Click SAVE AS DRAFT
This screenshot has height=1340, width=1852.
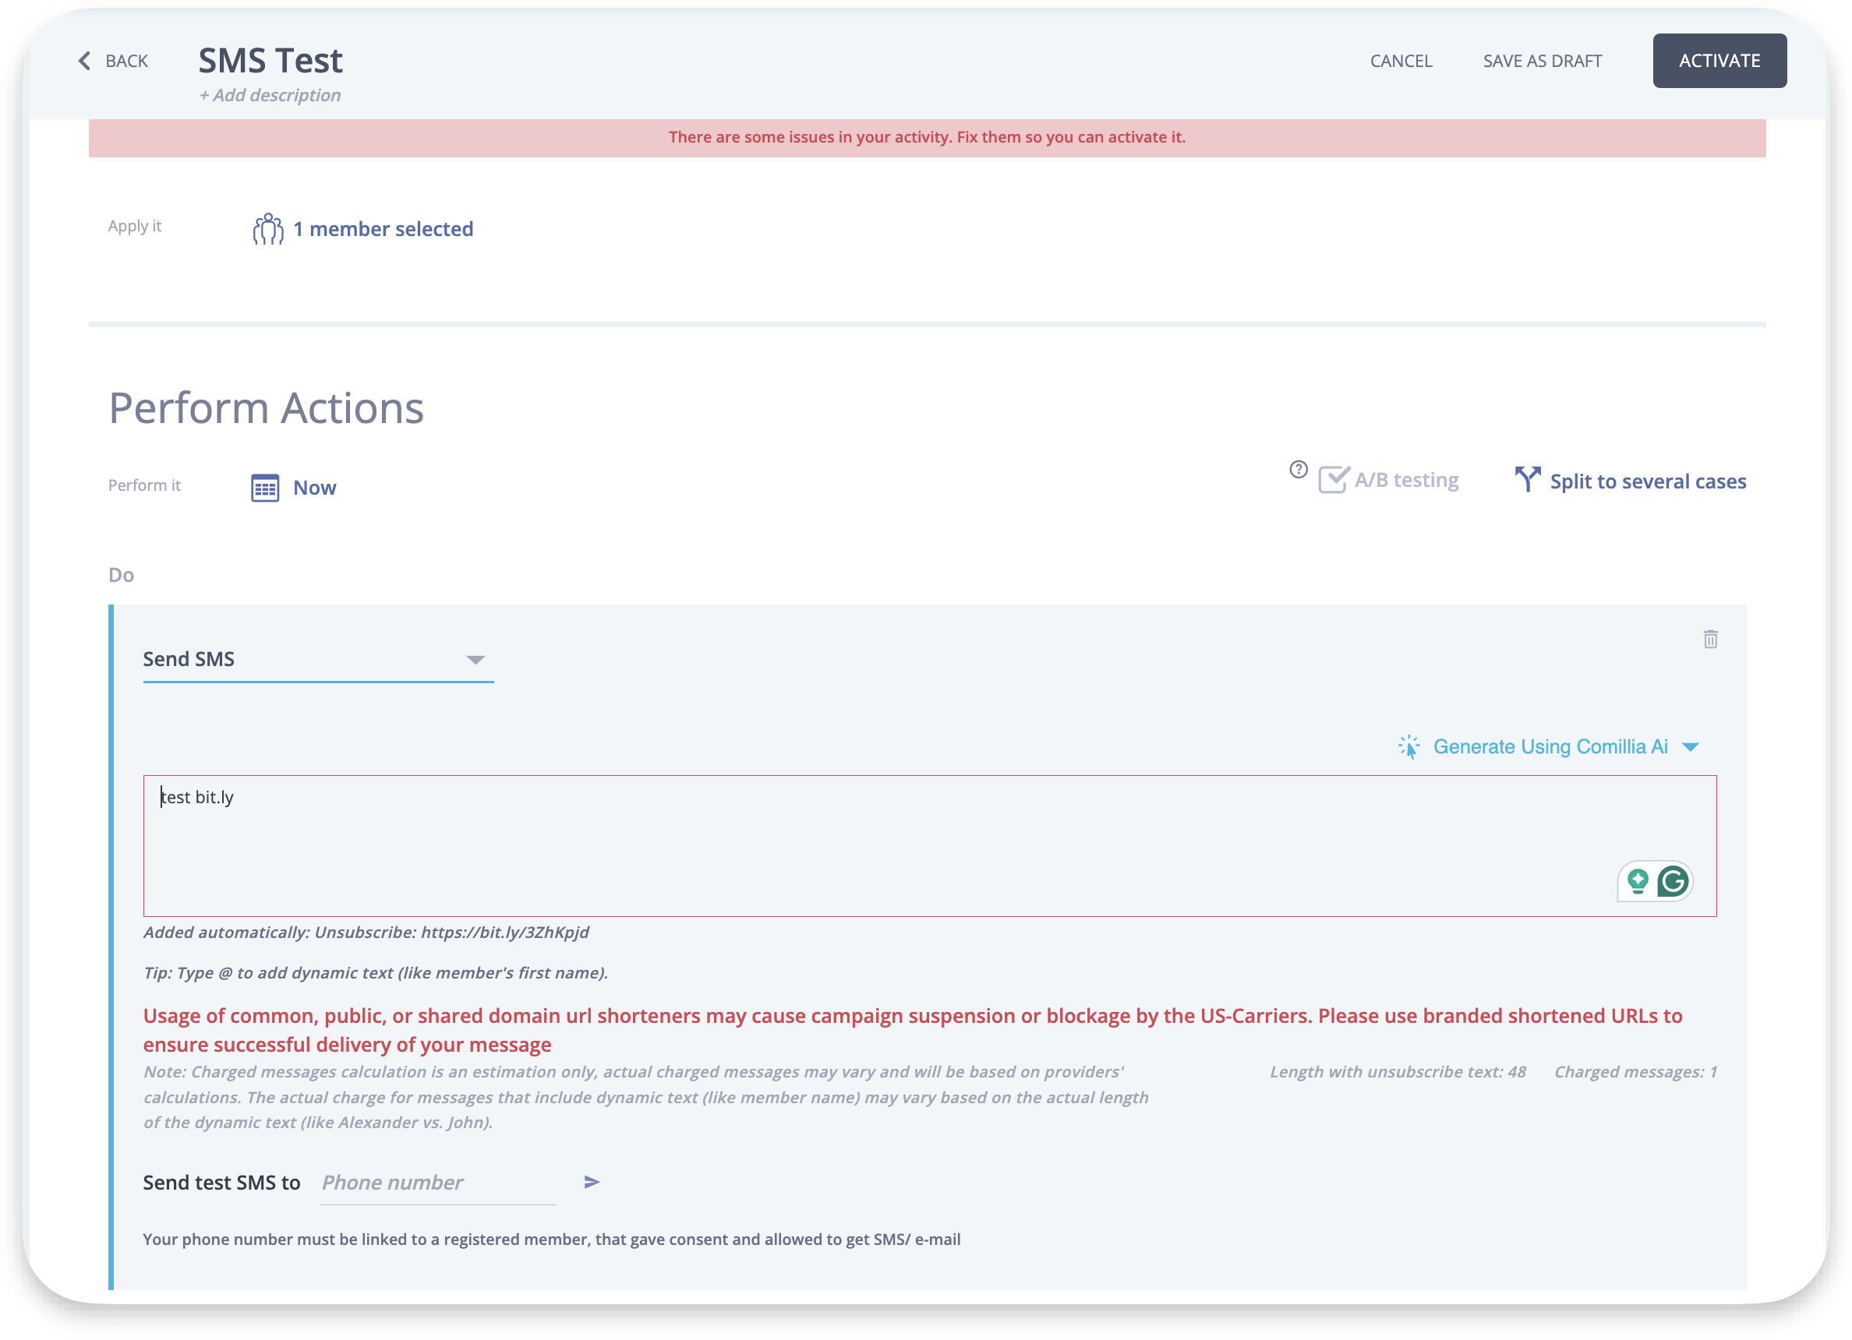coord(1542,62)
